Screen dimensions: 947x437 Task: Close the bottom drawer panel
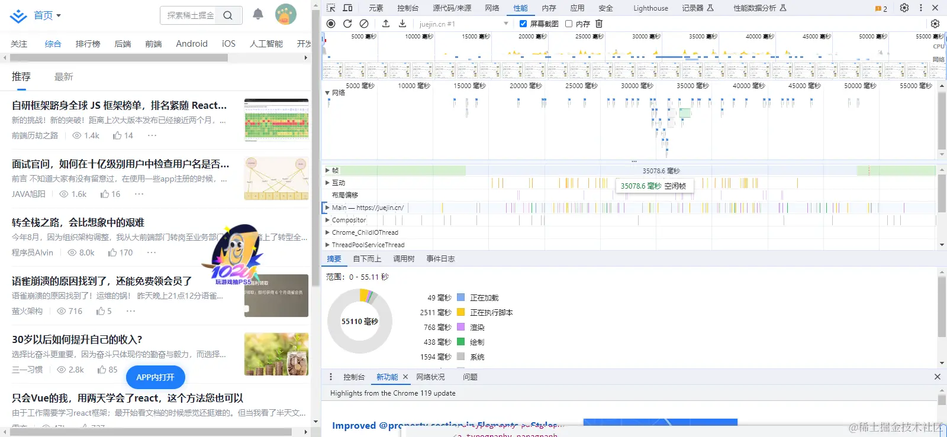[x=938, y=377]
